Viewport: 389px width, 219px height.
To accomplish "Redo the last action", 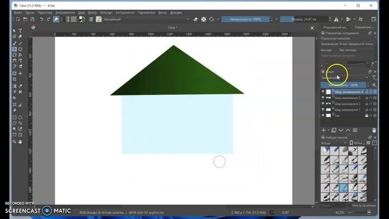I will tap(49, 19).
